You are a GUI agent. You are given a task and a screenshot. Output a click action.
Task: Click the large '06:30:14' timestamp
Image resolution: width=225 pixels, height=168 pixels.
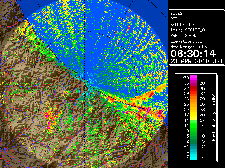point(193,54)
